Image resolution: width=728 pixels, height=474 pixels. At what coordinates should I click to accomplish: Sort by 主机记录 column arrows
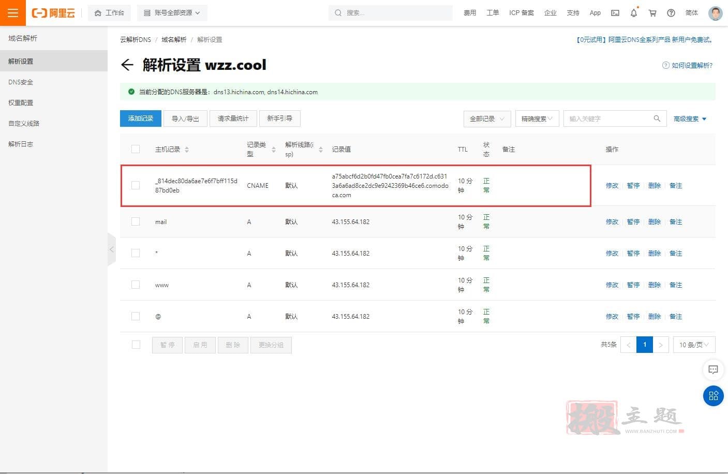click(187, 150)
